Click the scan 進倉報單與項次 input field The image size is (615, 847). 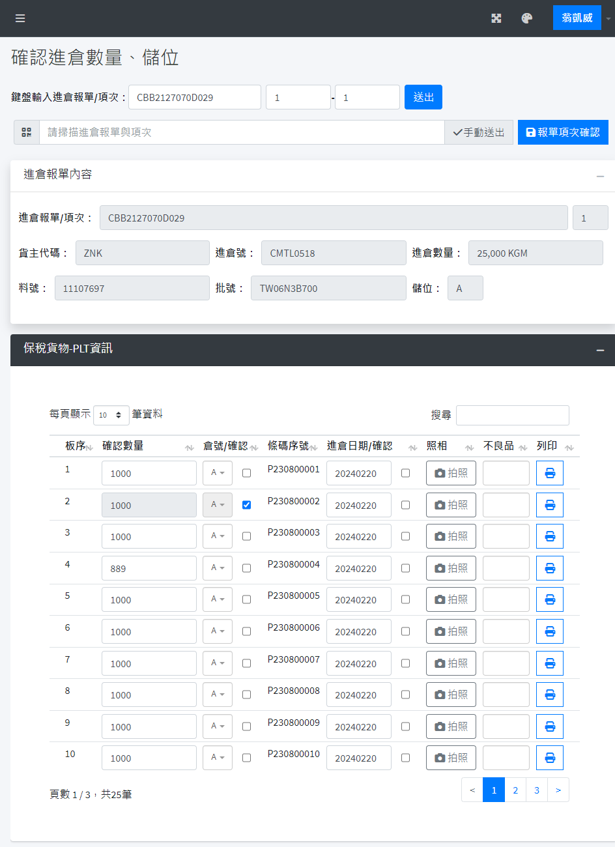point(242,132)
